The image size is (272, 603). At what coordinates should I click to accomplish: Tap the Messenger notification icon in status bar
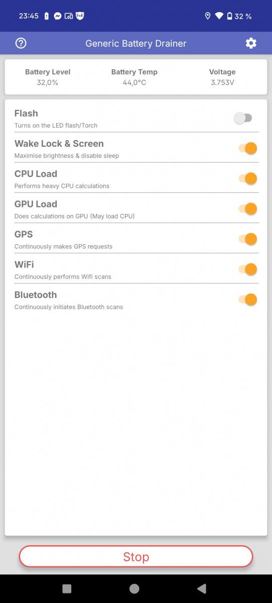click(58, 16)
